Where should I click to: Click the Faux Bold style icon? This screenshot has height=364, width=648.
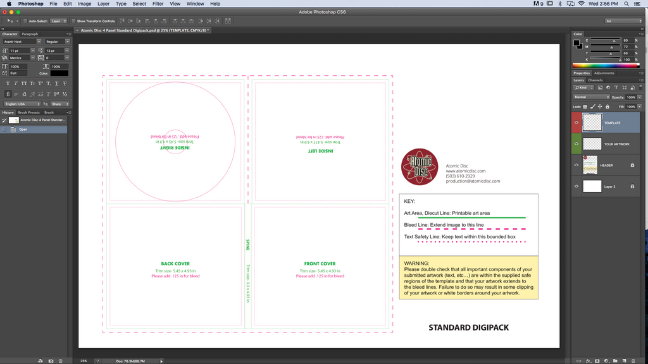[x=8, y=83]
